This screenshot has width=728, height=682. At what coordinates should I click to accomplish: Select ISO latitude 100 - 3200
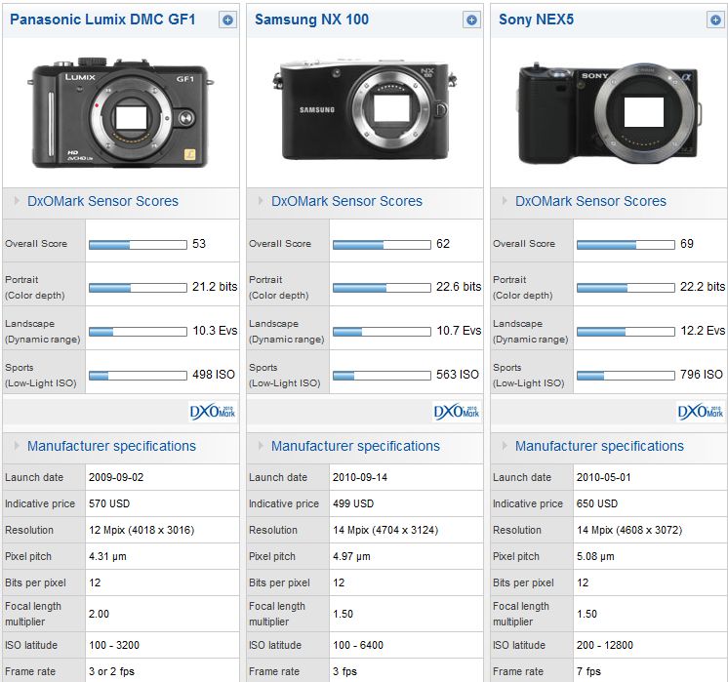114,645
